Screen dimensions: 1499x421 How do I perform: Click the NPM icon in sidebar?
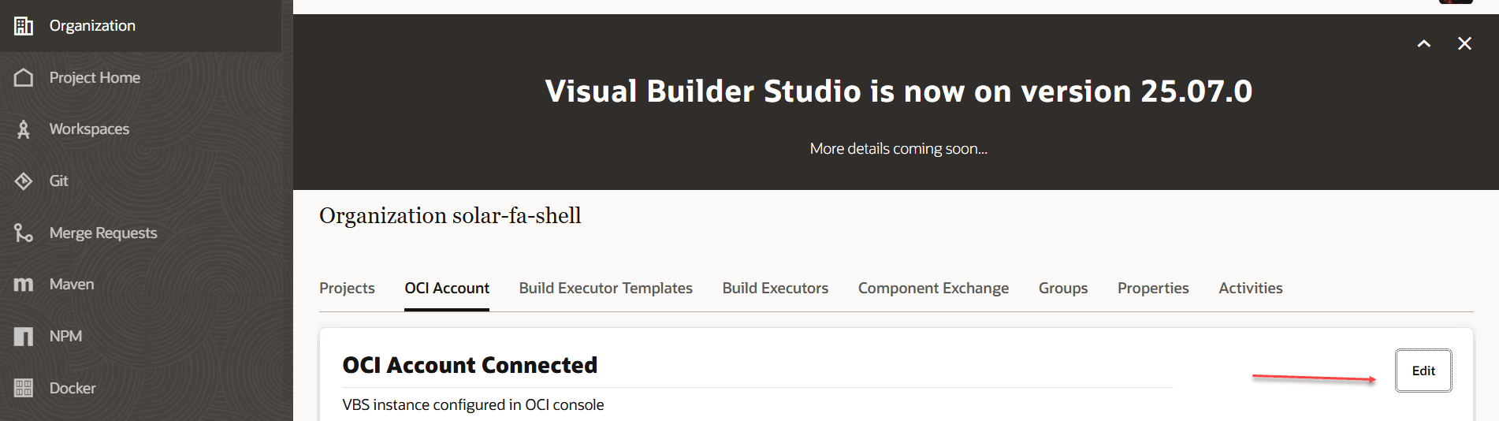pyautogui.click(x=24, y=337)
